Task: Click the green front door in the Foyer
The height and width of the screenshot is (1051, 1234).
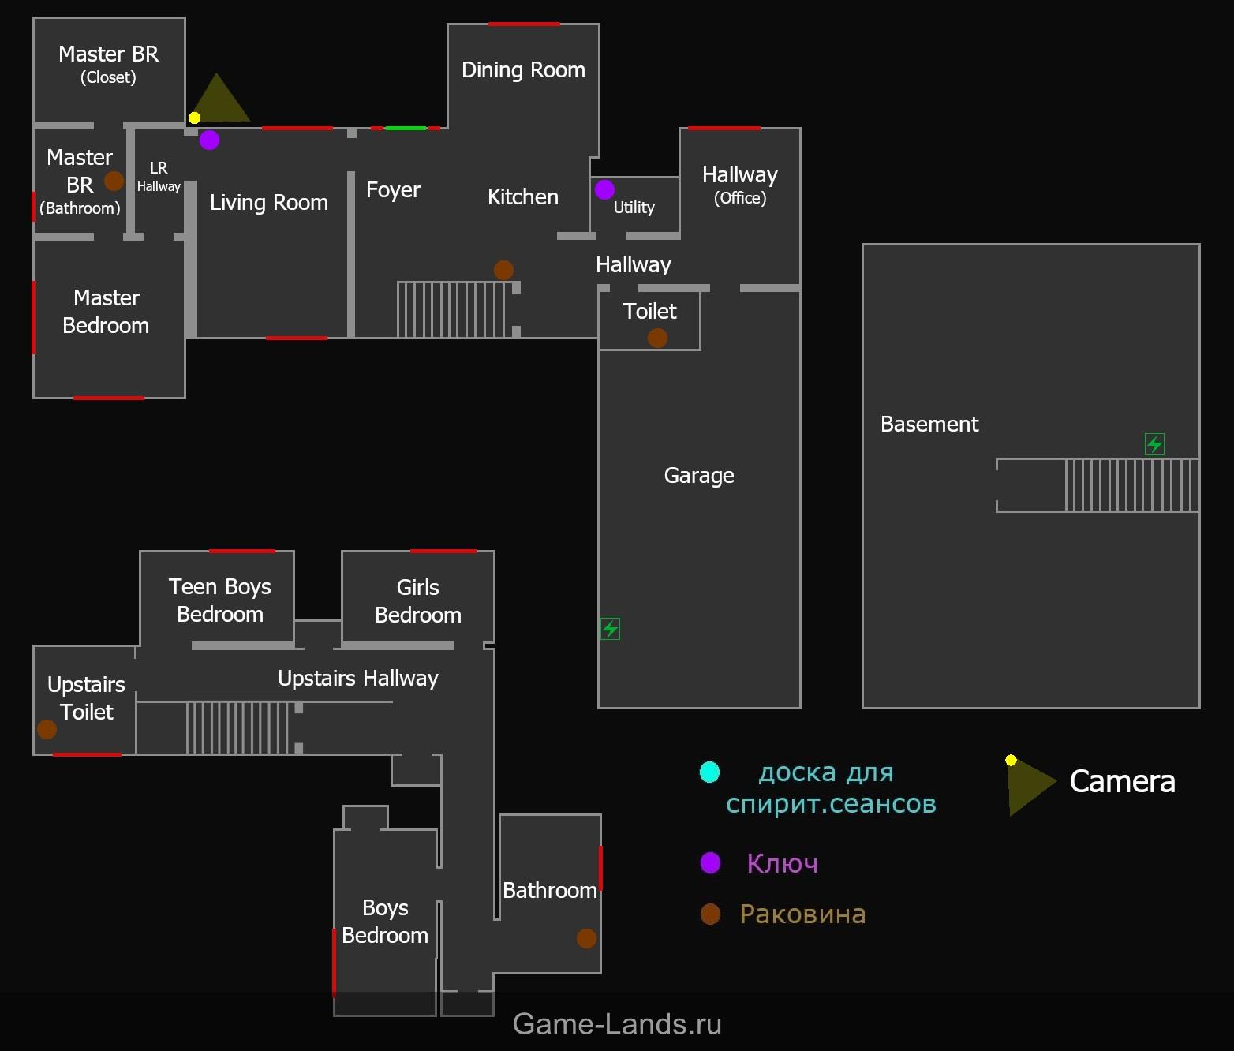Action: 406,128
